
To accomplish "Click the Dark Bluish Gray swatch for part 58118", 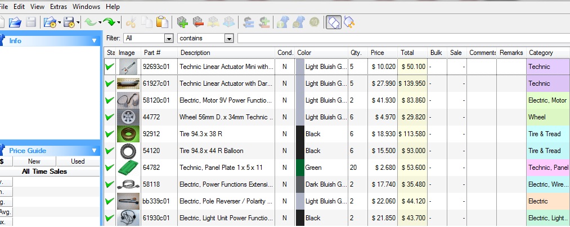I will (300, 184).
